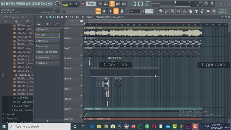The height and width of the screenshot is (130, 231).
Task: Select the dESPACITO pattern
Action: [48, 41]
